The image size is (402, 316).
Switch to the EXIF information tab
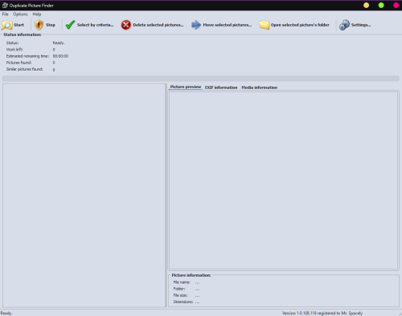tap(221, 87)
